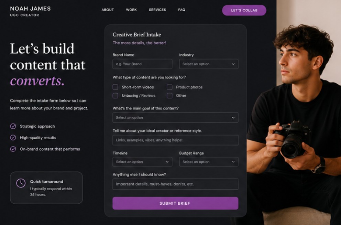The width and height of the screenshot is (341, 225).
Task: Select the Other content type checkbox
Action: pyautogui.click(x=169, y=96)
